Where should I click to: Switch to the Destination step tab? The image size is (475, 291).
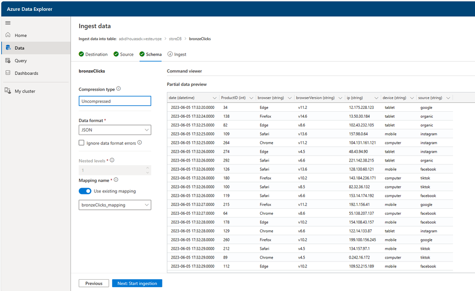point(93,54)
